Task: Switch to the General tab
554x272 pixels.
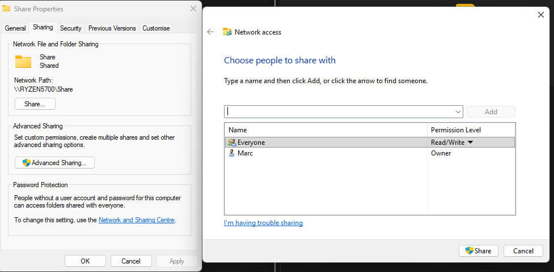Action: [x=15, y=28]
